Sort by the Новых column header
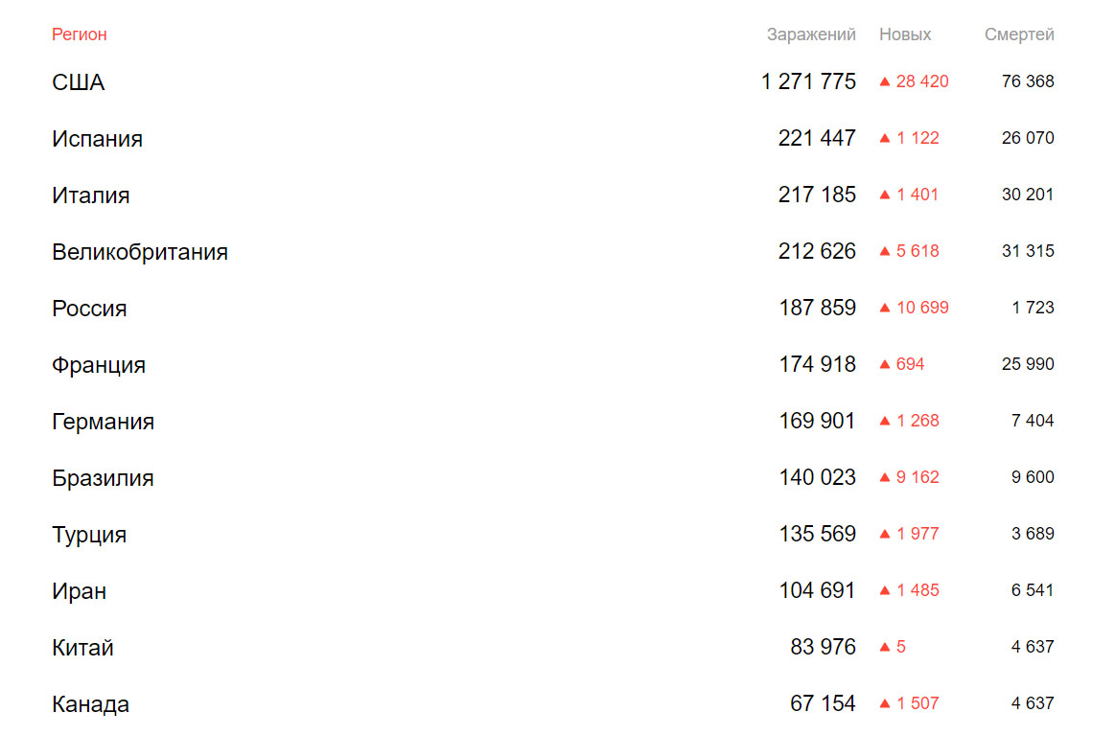The width and height of the screenshot is (1115, 735). coord(904,34)
